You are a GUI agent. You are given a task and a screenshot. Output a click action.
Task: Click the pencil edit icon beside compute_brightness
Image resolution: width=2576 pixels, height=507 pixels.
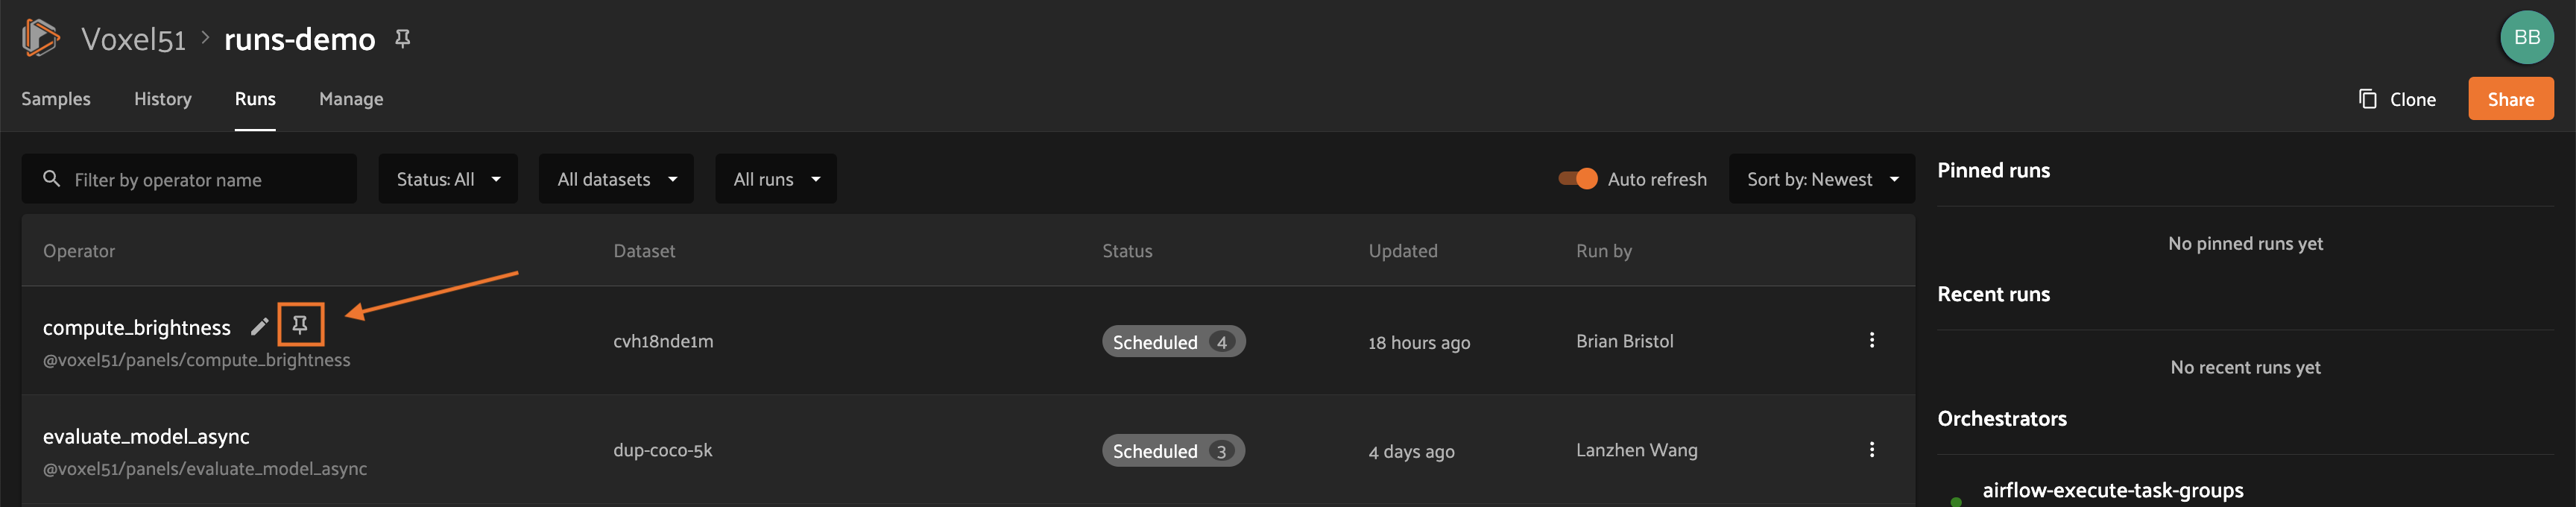coord(259,326)
